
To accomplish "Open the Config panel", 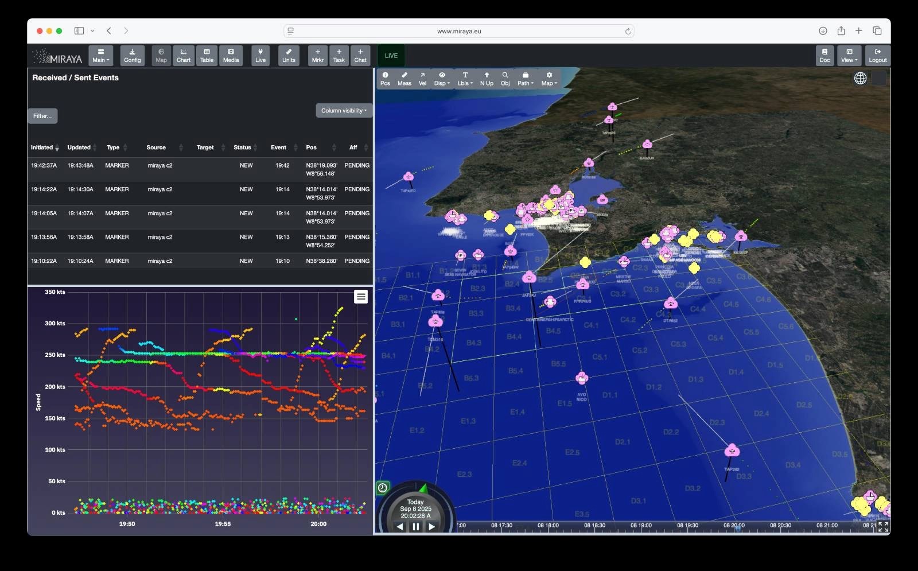I will click(132, 56).
